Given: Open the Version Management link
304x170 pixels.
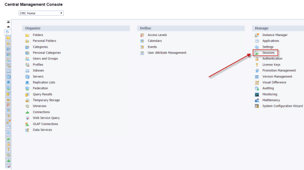Looking at the screenshot, I should [277, 77].
